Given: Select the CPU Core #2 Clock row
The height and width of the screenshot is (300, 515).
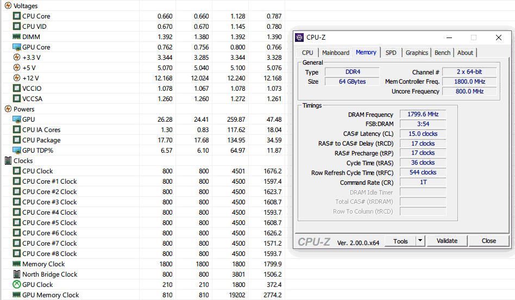Looking at the screenshot, I should tap(143, 191).
